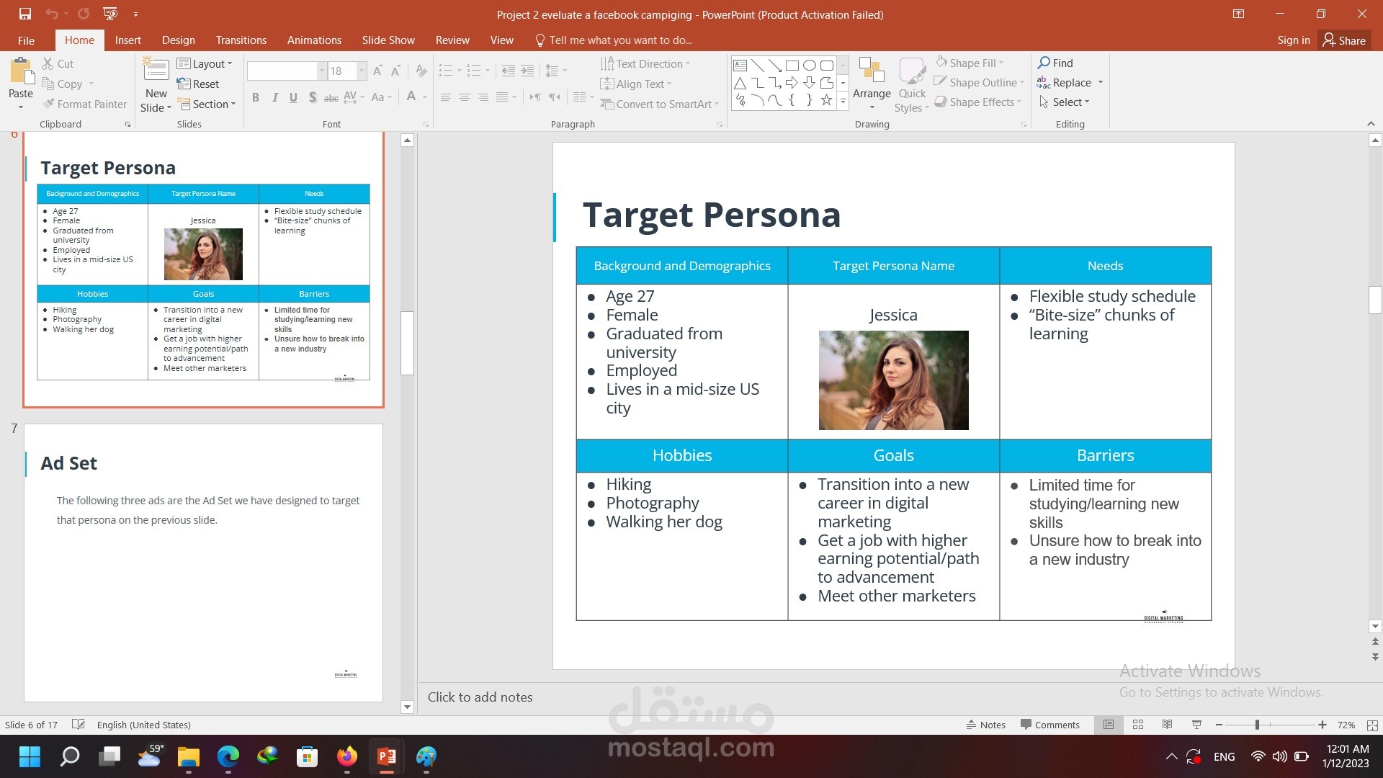
Task: Switch to Slide Sorter view
Action: point(1138,725)
